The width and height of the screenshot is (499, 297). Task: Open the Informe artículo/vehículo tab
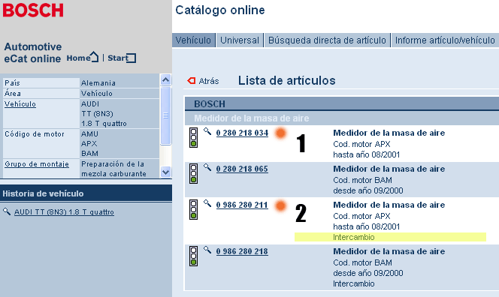click(x=445, y=40)
